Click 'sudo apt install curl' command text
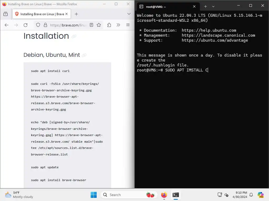Screen dimensions: 269x201 tap(50, 71)
